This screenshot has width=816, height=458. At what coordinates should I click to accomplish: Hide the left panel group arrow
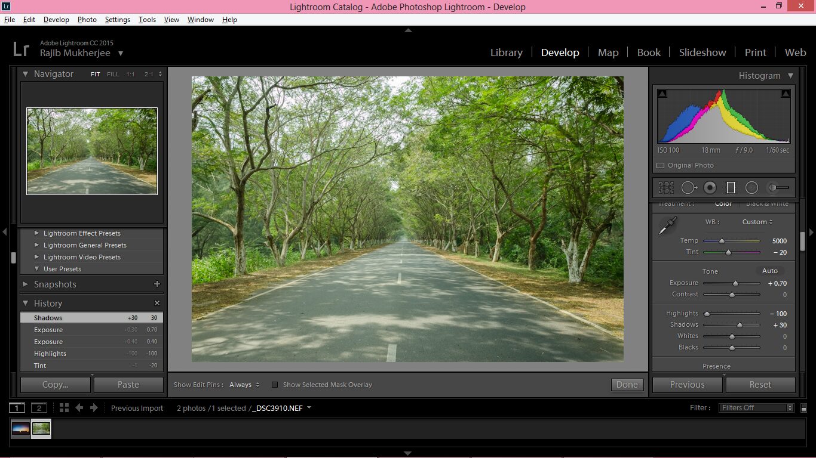pyautogui.click(x=4, y=232)
